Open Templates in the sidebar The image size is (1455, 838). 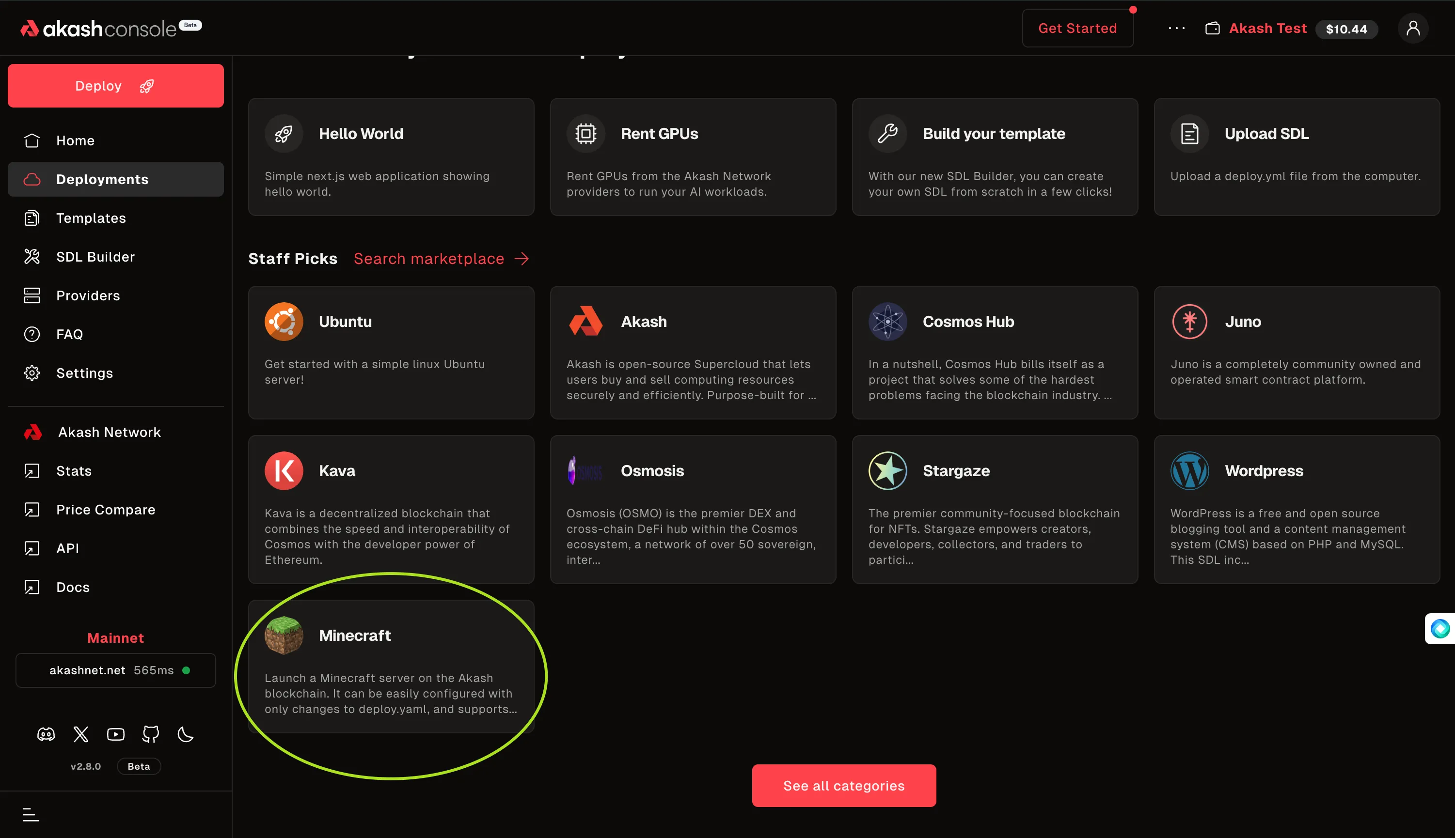91,218
